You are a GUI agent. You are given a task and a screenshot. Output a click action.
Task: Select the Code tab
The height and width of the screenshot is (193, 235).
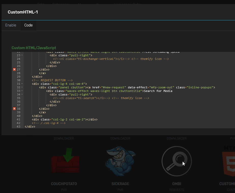point(28,25)
